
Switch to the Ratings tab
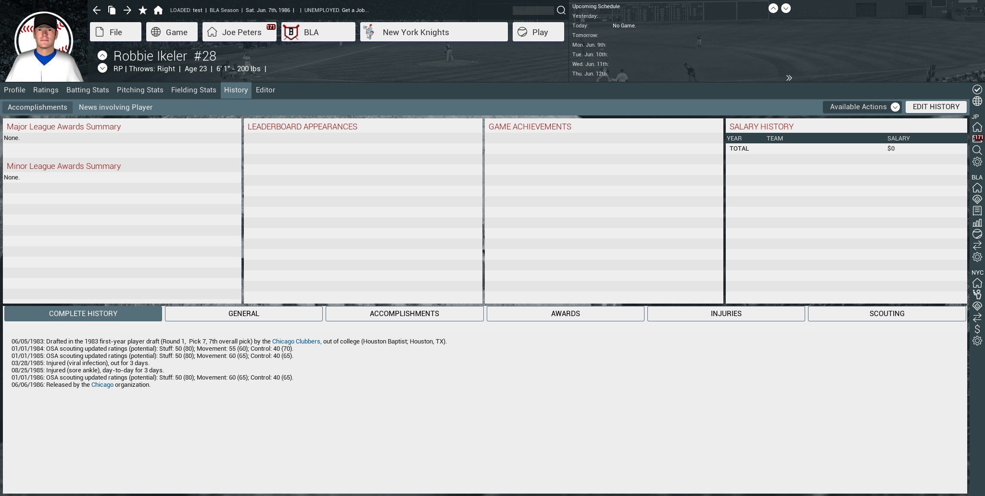pyautogui.click(x=46, y=90)
